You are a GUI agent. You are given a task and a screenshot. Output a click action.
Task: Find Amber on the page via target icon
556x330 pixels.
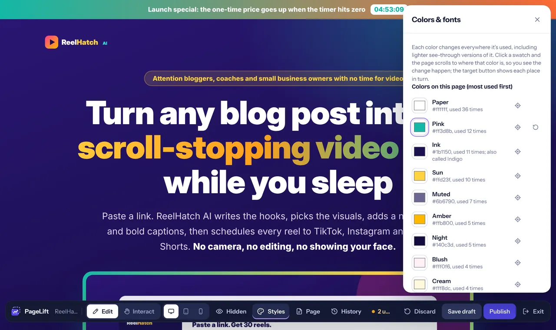tap(518, 219)
